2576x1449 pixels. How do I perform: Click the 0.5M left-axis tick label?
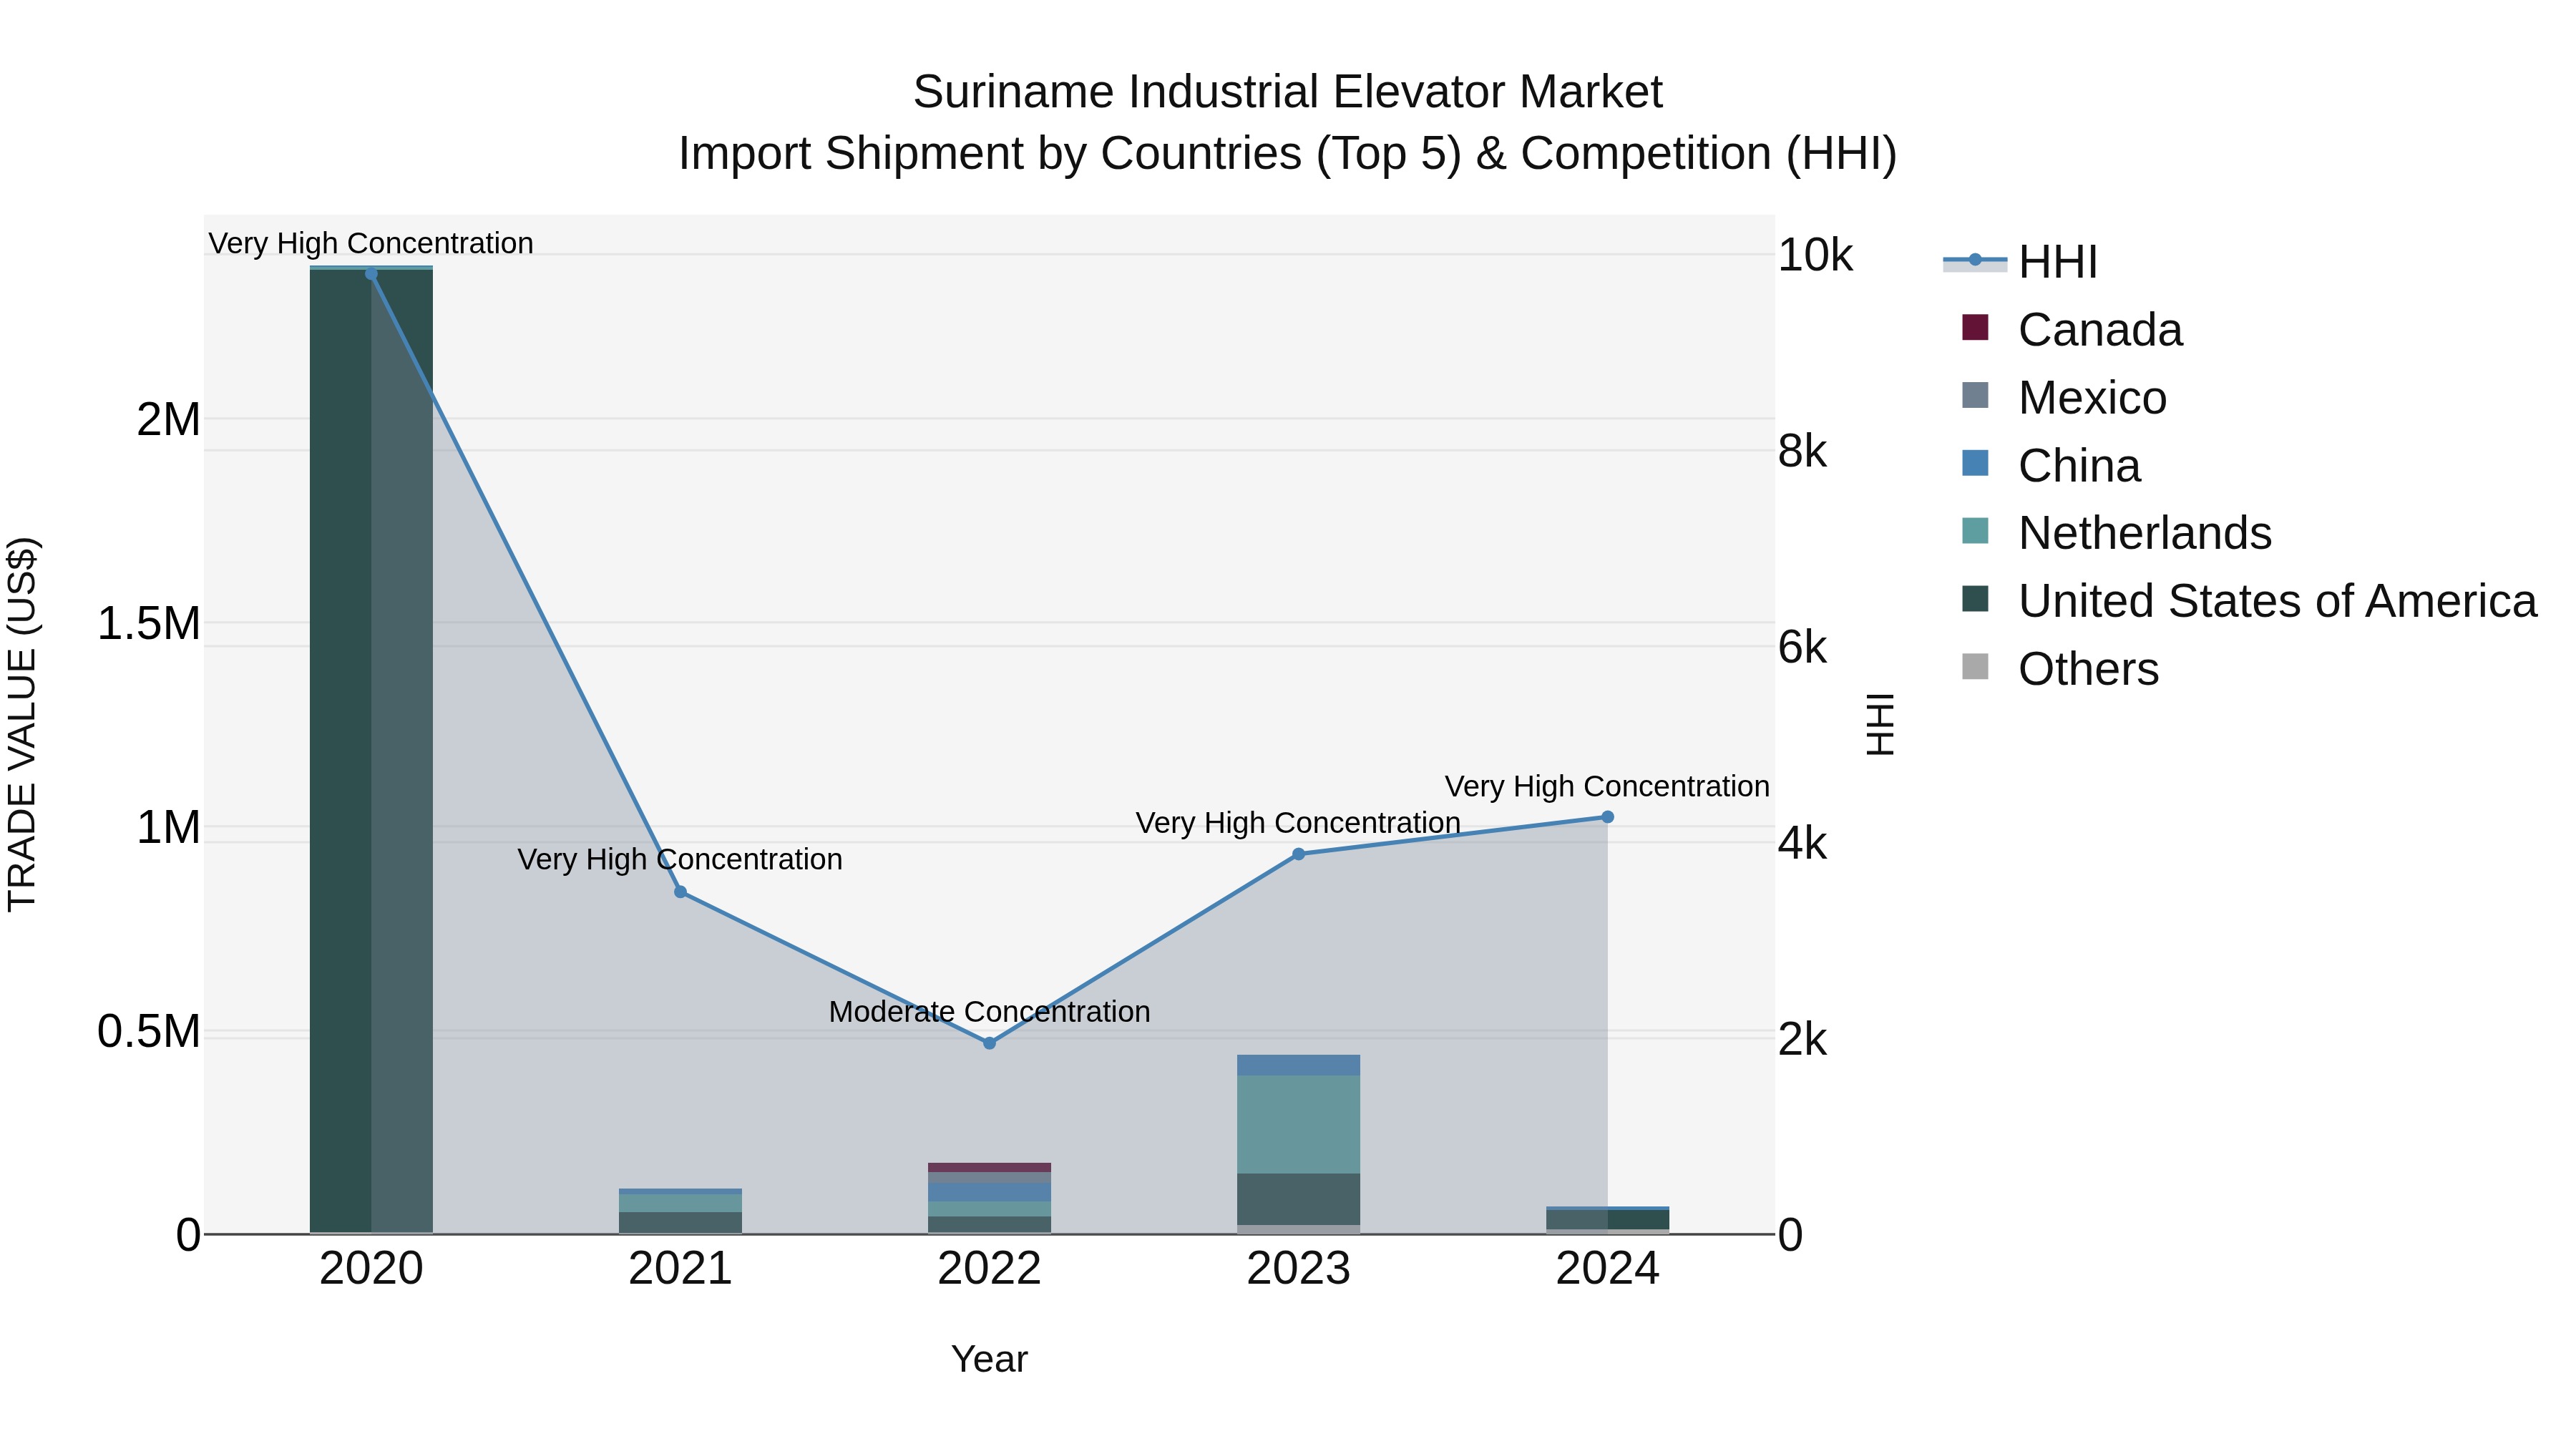149,1032
